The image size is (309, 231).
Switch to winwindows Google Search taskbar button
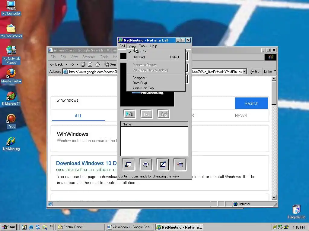pos(130,227)
